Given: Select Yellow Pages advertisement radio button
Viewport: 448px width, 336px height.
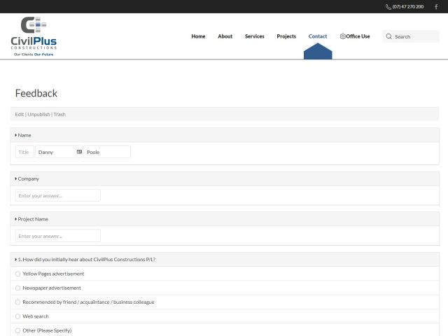Looking at the screenshot, I should pos(17,274).
